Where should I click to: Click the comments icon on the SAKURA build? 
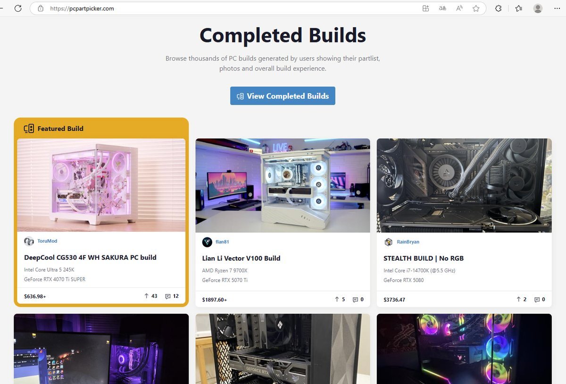pos(167,296)
